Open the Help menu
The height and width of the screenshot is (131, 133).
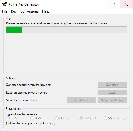46,11
